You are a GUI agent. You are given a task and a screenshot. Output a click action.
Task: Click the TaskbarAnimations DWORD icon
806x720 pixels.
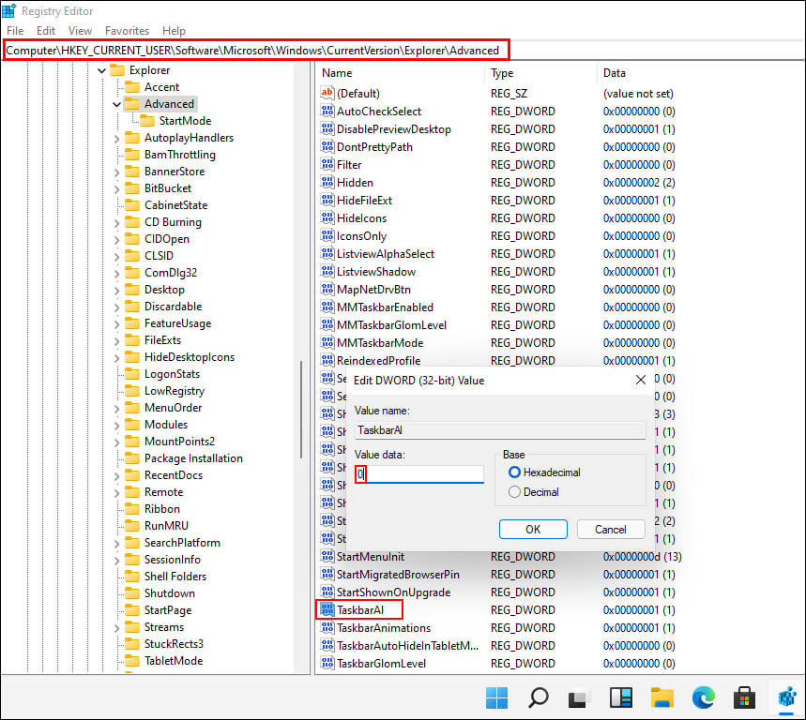tap(327, 627)
